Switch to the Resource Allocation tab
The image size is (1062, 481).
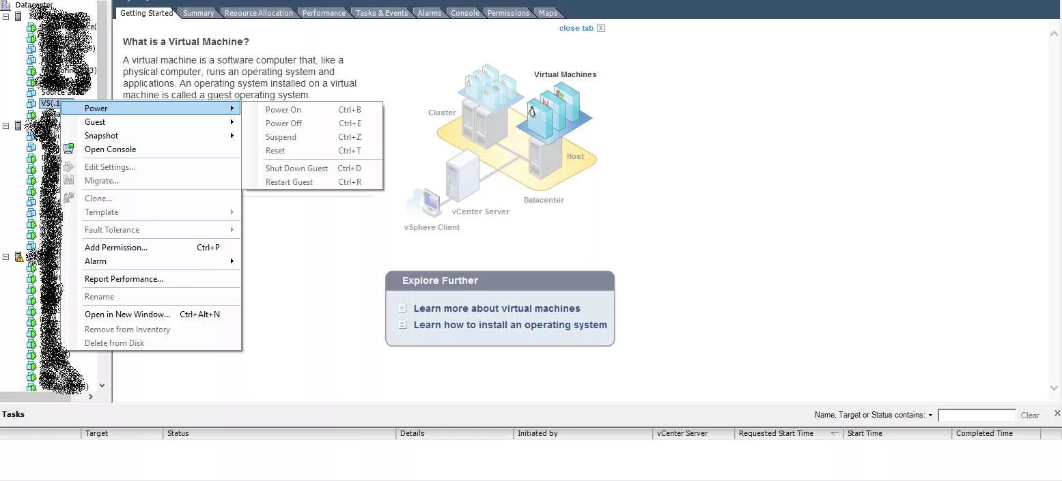point(258,13)
